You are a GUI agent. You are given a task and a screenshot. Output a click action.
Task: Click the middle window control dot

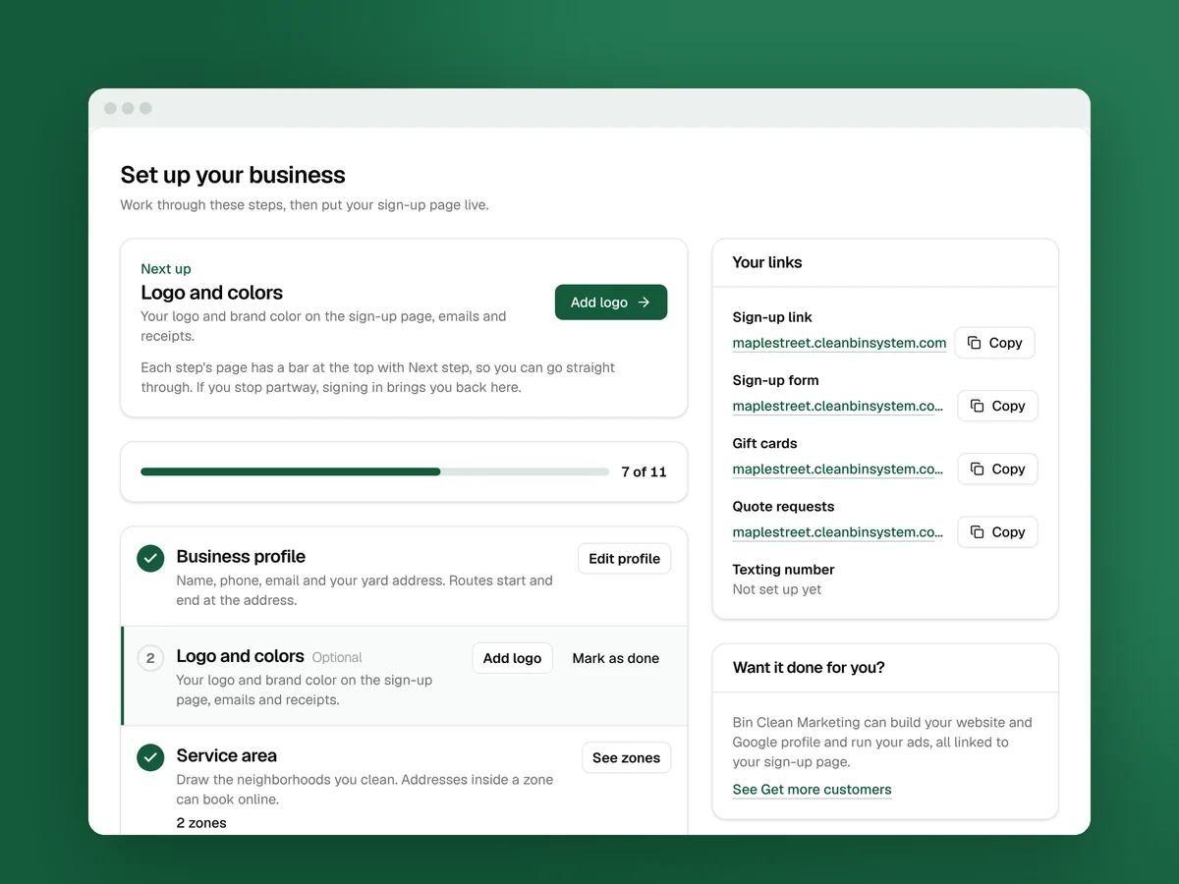[128, 108]
